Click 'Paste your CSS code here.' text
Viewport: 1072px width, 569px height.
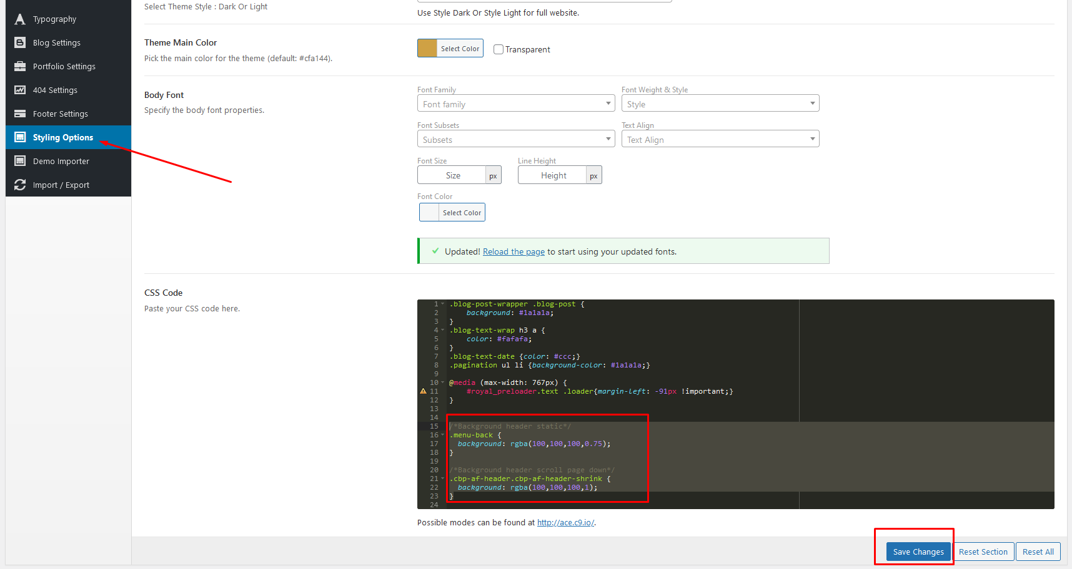192,309
